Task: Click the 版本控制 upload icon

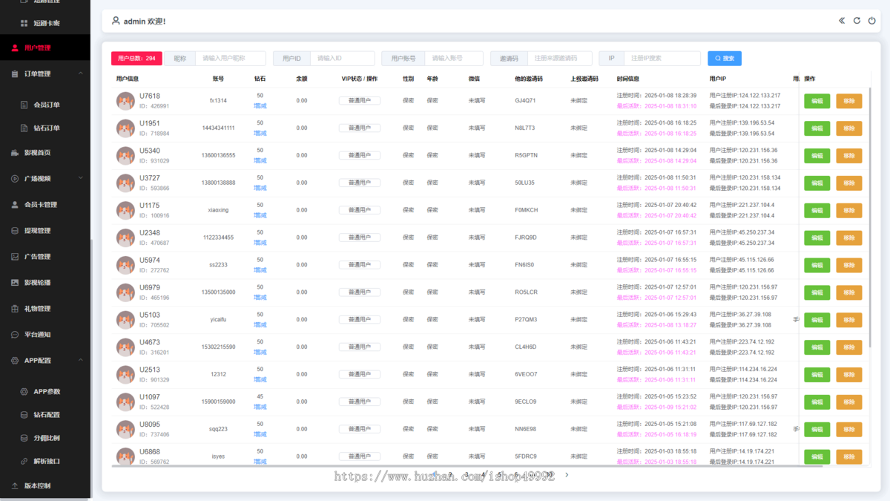Action: pyautogui.click(x=16, y=486)
